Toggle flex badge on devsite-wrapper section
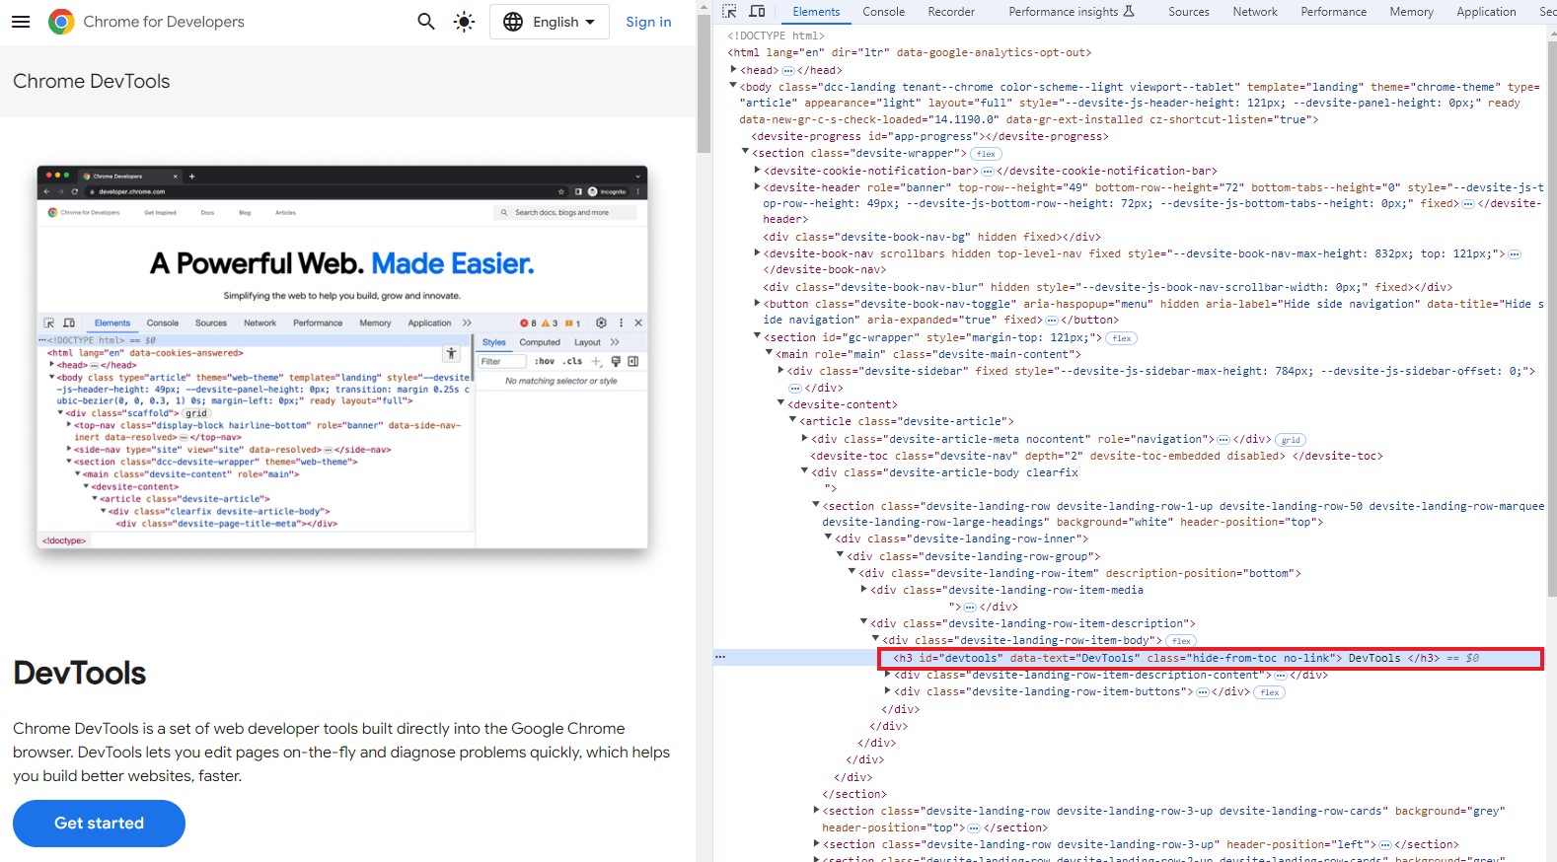This screenshot has width=1557, height=862. click(x=986, y=154)
